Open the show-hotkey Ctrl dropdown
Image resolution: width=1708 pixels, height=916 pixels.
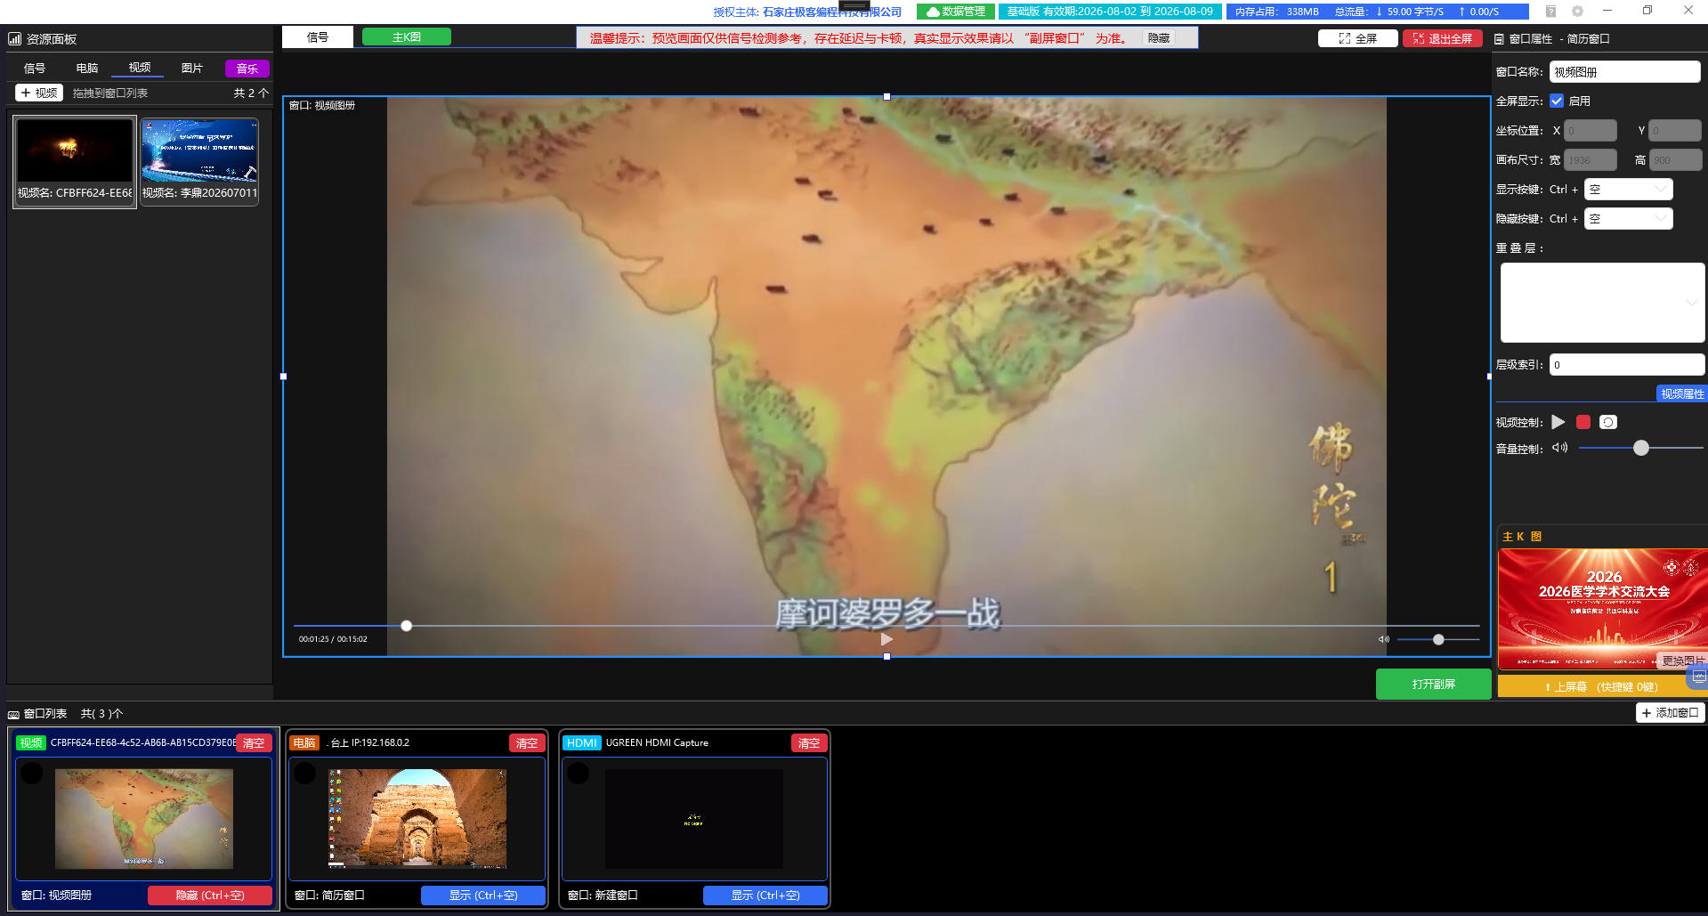click(1628, 190)
